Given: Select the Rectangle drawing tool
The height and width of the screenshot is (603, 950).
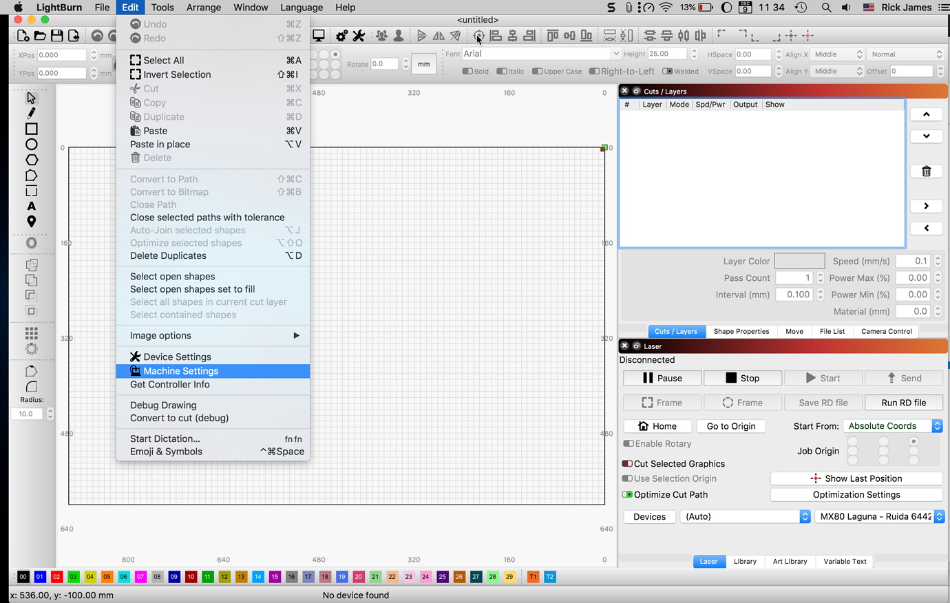Looking at the screenshot, I should coord(31,129).
